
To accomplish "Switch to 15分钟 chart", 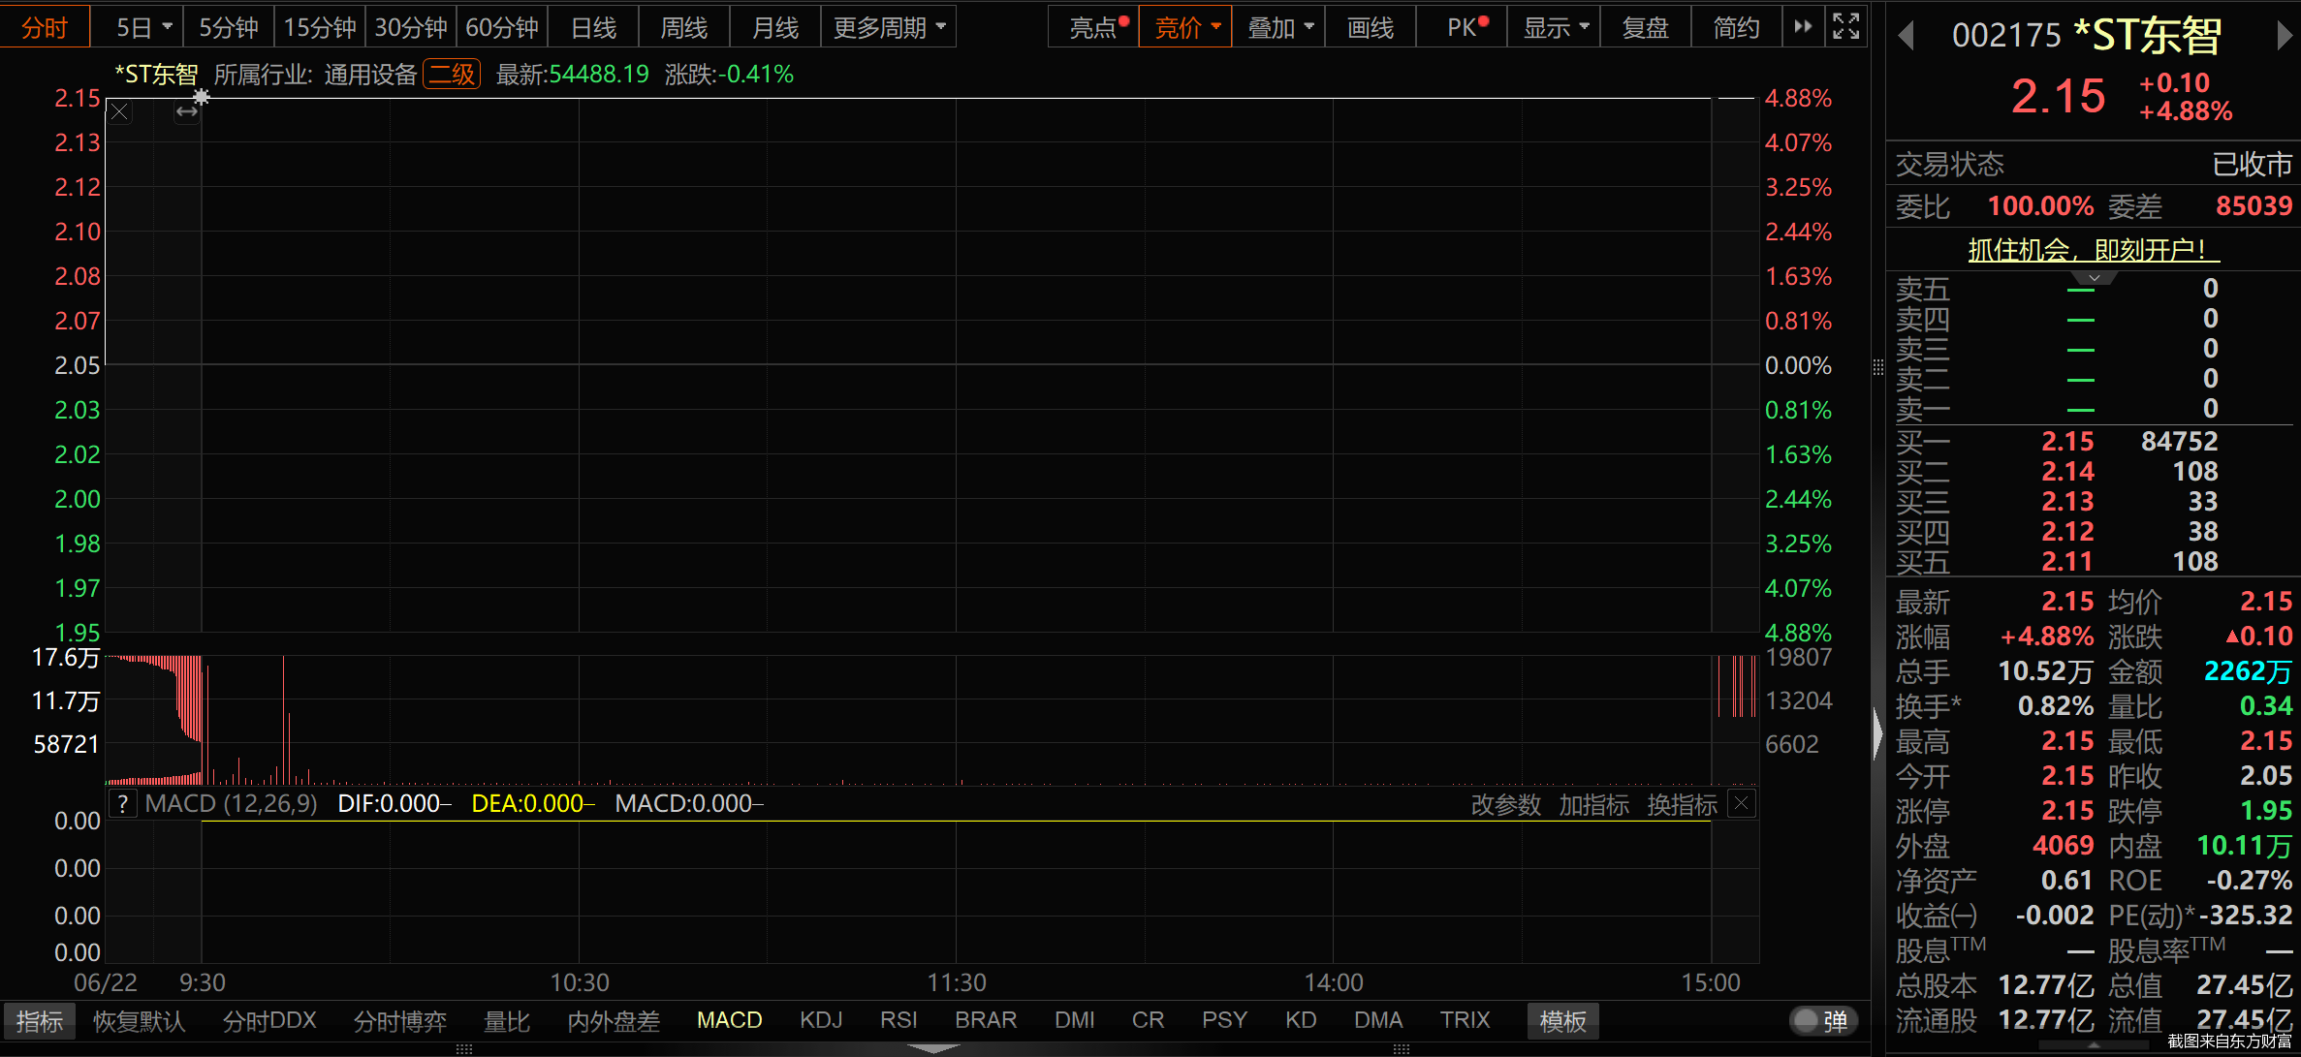I will (320, 27).
